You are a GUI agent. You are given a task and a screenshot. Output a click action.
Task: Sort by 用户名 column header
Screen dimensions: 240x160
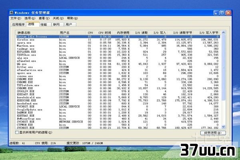pos(71,33)
